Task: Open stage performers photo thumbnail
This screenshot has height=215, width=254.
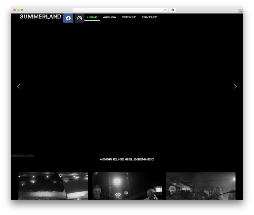Action: click(x=127, y=186)
